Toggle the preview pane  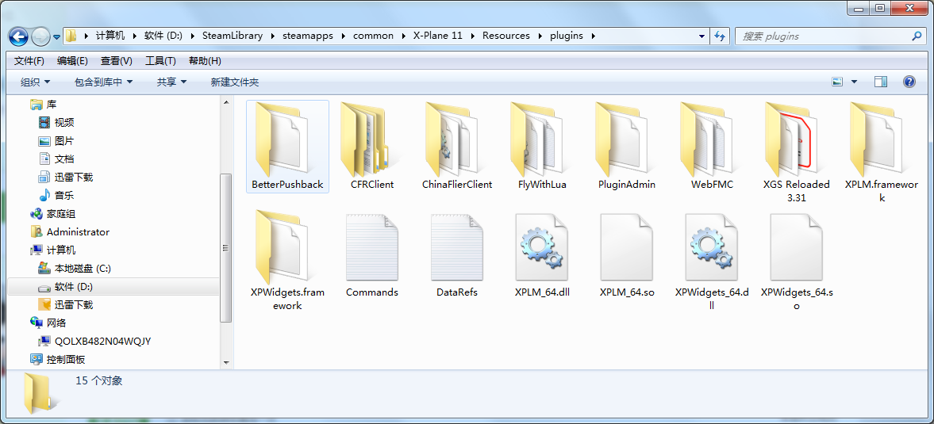881,82
